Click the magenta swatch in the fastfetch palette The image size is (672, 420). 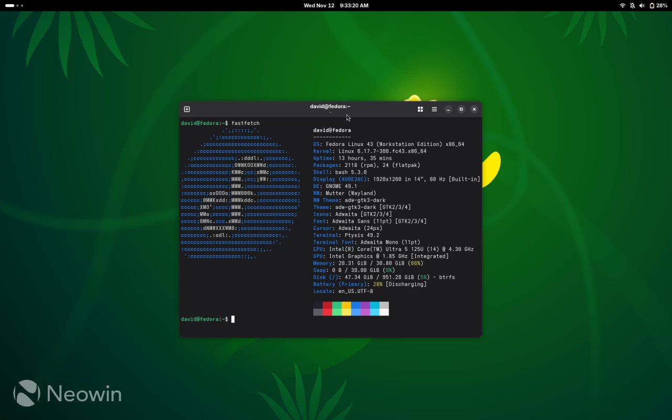coord(364,309)
